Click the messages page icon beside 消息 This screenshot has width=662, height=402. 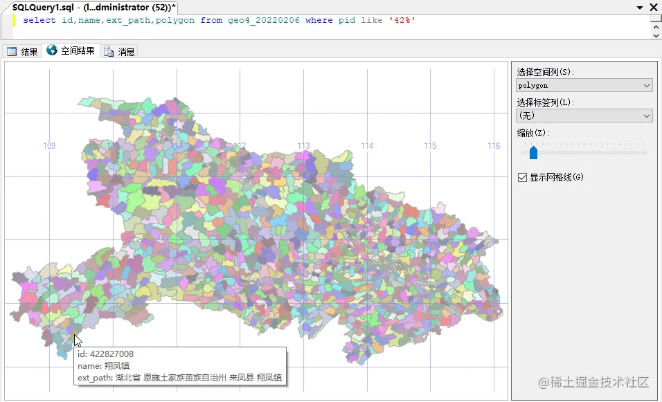109,51
